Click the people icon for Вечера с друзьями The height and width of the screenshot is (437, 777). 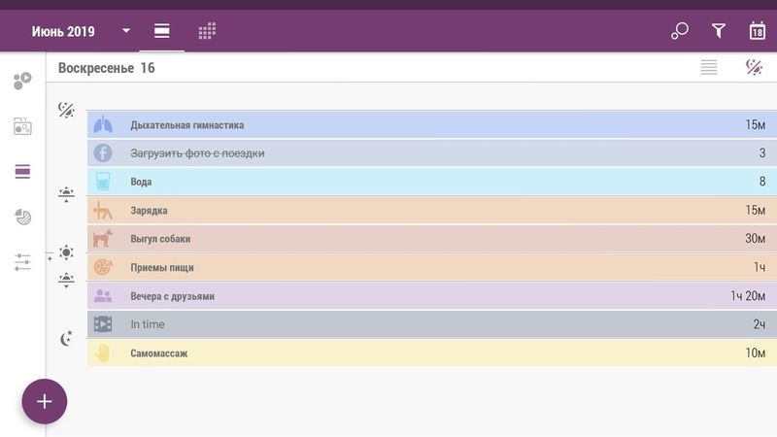coord(103,296)
